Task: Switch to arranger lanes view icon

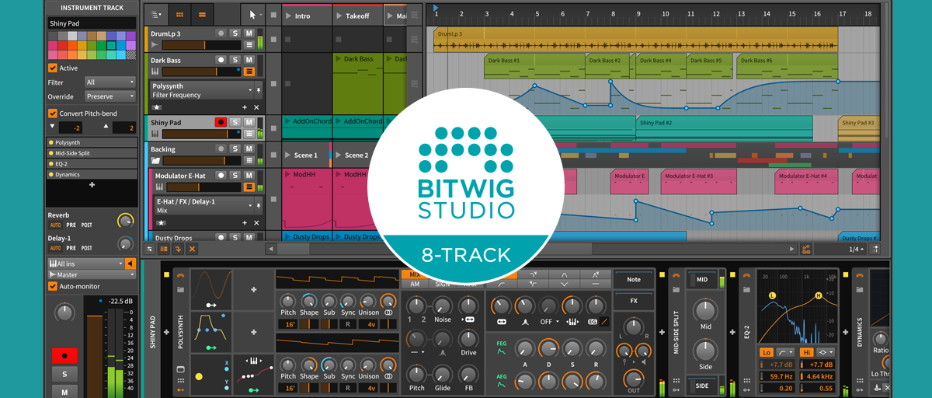Action: click(202, 14)
